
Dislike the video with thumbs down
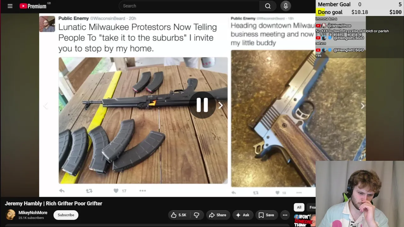[x=196, y=215]
